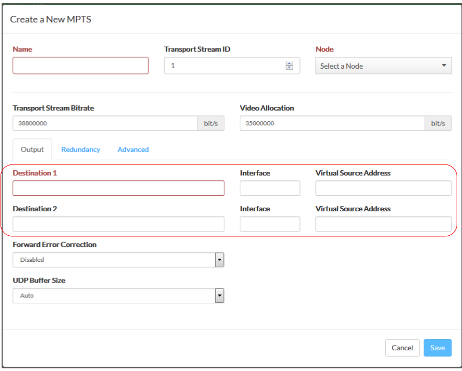This screenshot has width=462, height=371.
Task: Increment the Transport Stream ID stepper
Action: pyautogui.click(x=289, y=63)
